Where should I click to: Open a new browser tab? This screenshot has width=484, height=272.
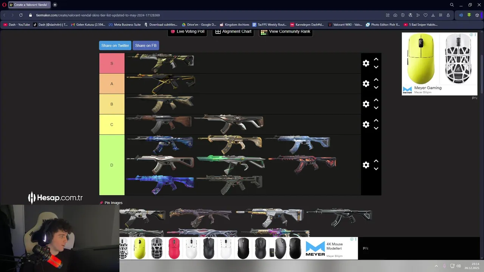coord(55,5)
